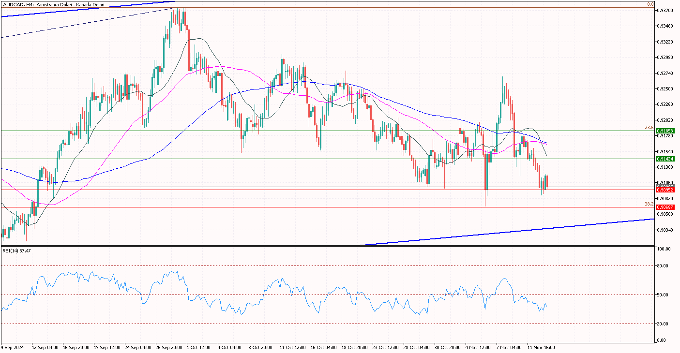Click the 1 Oct 12:00 date label
Screen dimensions: 680x353
click(x=199, y=347)
